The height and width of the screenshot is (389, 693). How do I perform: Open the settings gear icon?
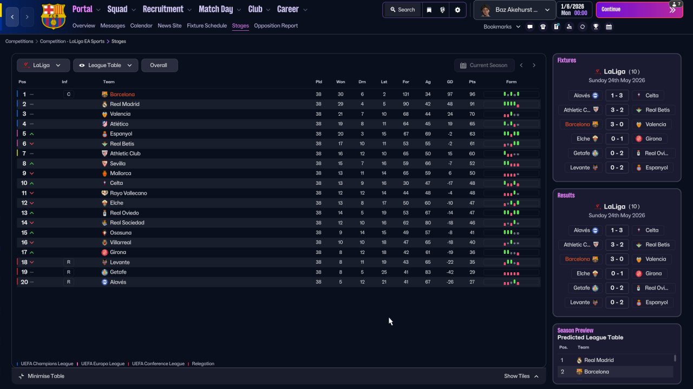click(x=458, y=10)
